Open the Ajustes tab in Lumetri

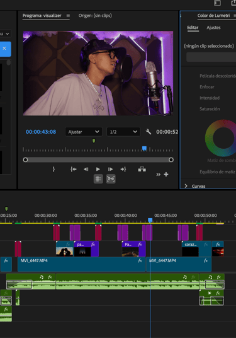pos(213,28)
